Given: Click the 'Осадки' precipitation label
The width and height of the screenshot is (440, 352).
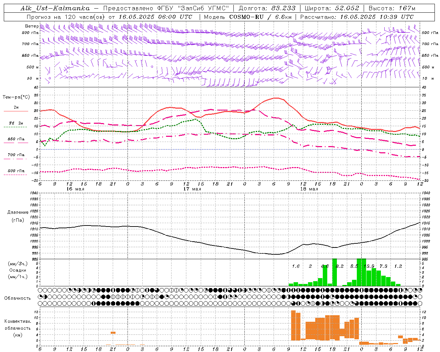Looking at the screenshot, I should pyautogui.click(x=18, y=270).
